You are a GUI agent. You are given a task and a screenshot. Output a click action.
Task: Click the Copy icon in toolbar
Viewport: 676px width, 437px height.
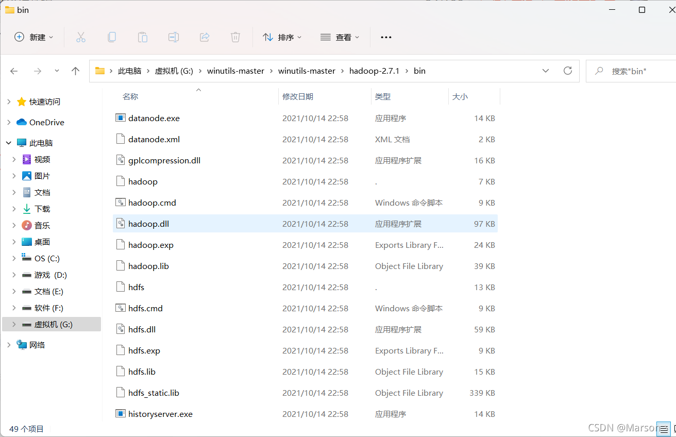pyautogui.click(x=112, y=37)
